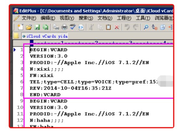Open the 工具(T) menu
The width and height of the screenshot is (195, 132).
click(x=143, y=18)
